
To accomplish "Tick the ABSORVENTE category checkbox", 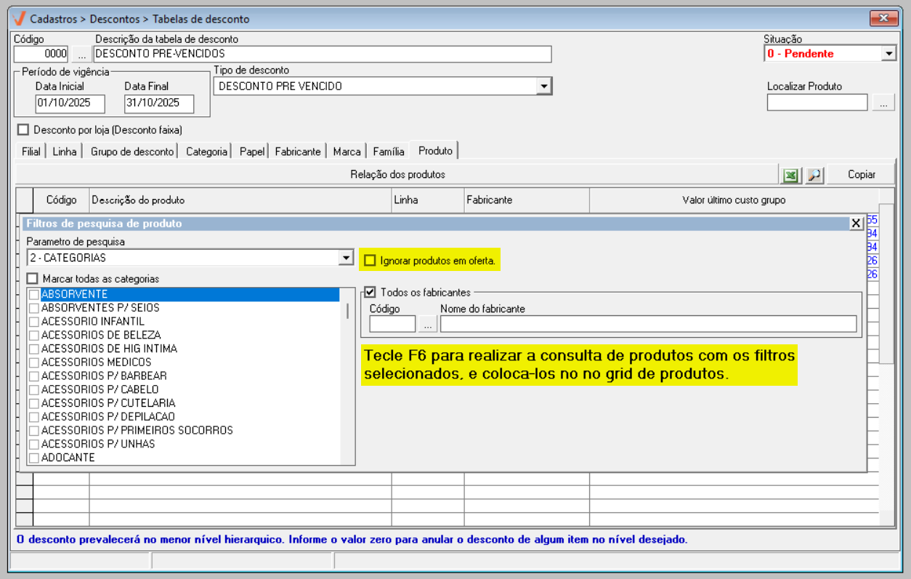I will pos(33,294).
